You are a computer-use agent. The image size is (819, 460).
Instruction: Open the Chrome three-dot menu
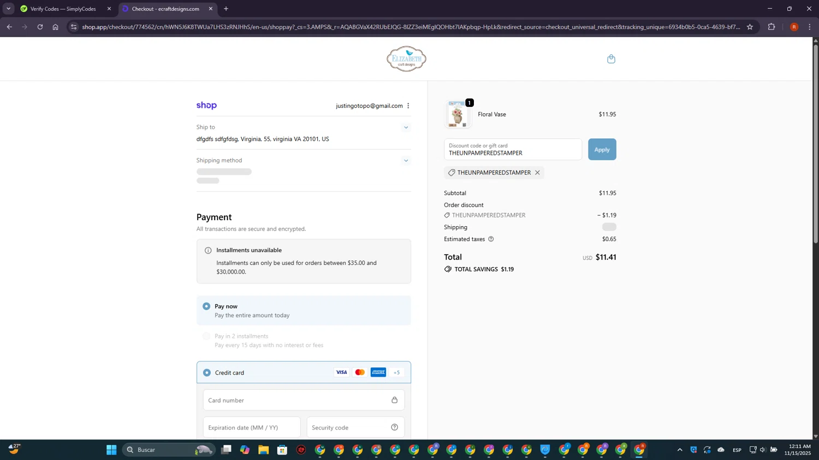click(x=810, y=27)
